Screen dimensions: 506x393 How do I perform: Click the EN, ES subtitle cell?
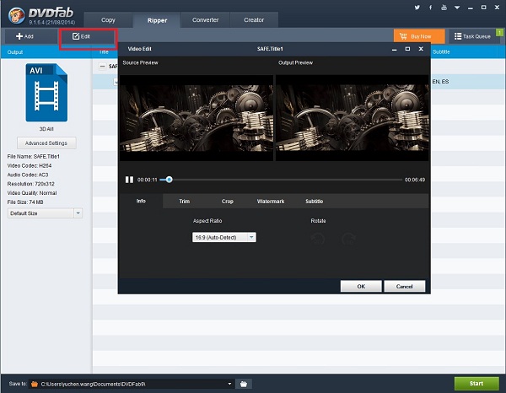440,82
